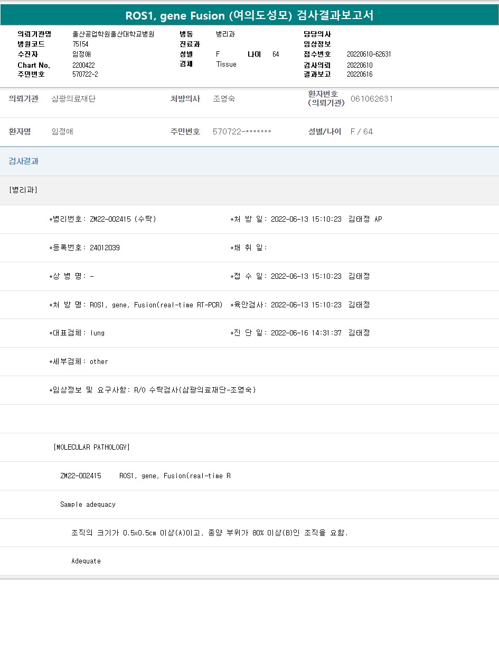This screenshot has width=499, height=656.
Task: Select hospital code value 75154
Action: [80, 44]
